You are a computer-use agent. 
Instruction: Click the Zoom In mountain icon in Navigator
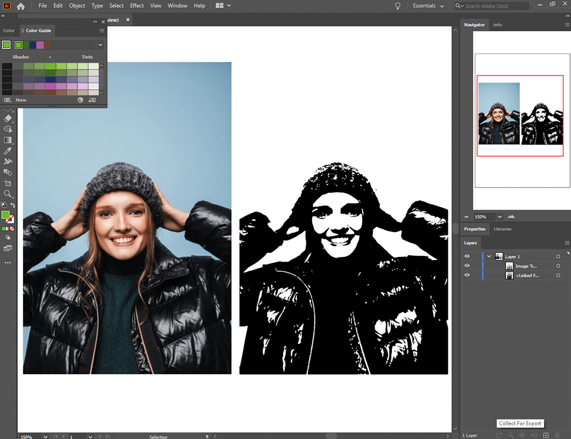click(x=512, y=217)
